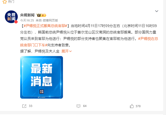
Task: Click the comment count 64
Action: 85,106
